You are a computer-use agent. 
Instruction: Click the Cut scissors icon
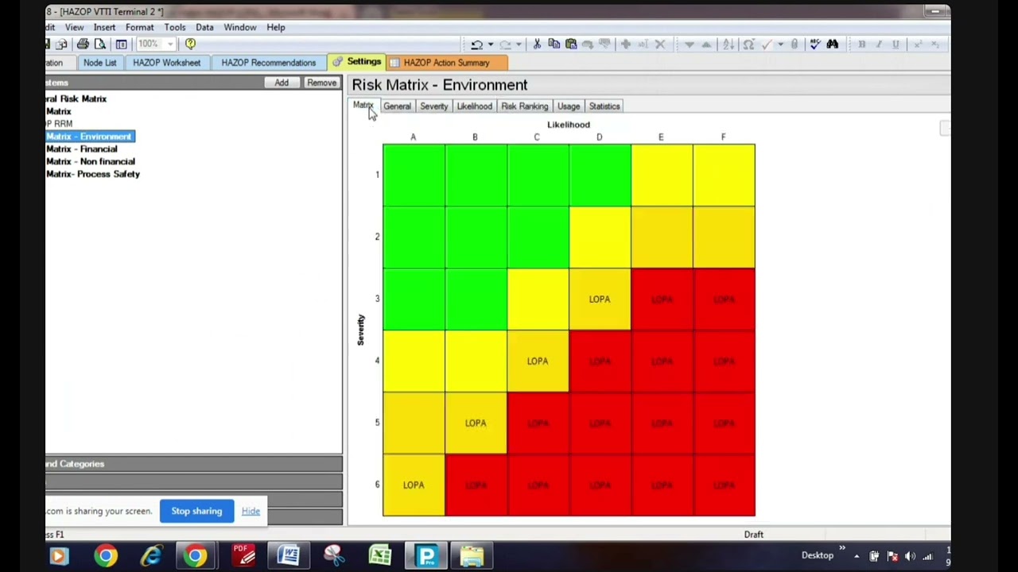[x=537, y=44]
